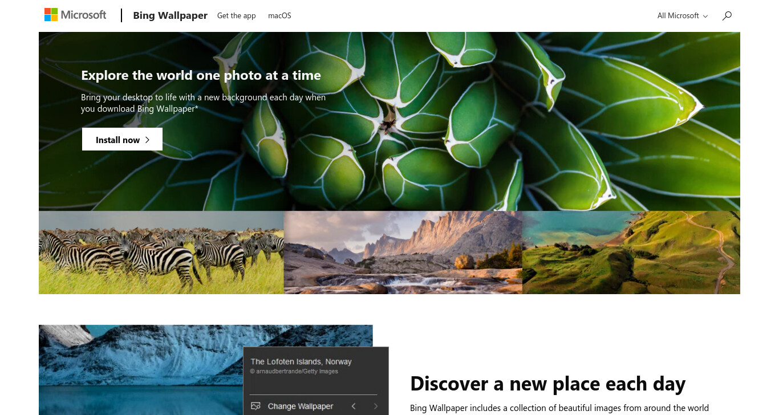Screen dimensions: 779x415
Task: Click the previous wallpaper left arrow
Action: tap(354, 406)
